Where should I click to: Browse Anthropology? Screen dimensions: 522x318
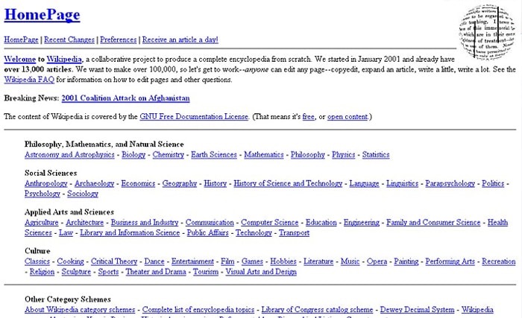[x=46, y=184]
